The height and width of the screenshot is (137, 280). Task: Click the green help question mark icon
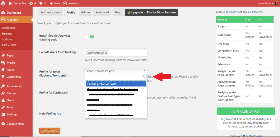tap(92, 37)
